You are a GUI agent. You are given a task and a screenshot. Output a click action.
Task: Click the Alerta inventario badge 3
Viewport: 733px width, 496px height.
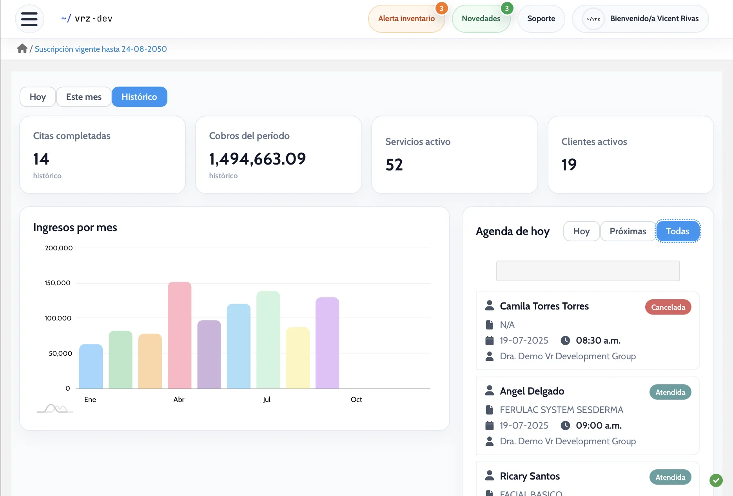point(441,8)
